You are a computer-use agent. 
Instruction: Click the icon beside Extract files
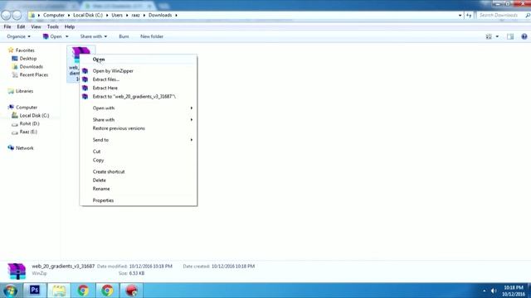tap(85, 79)
